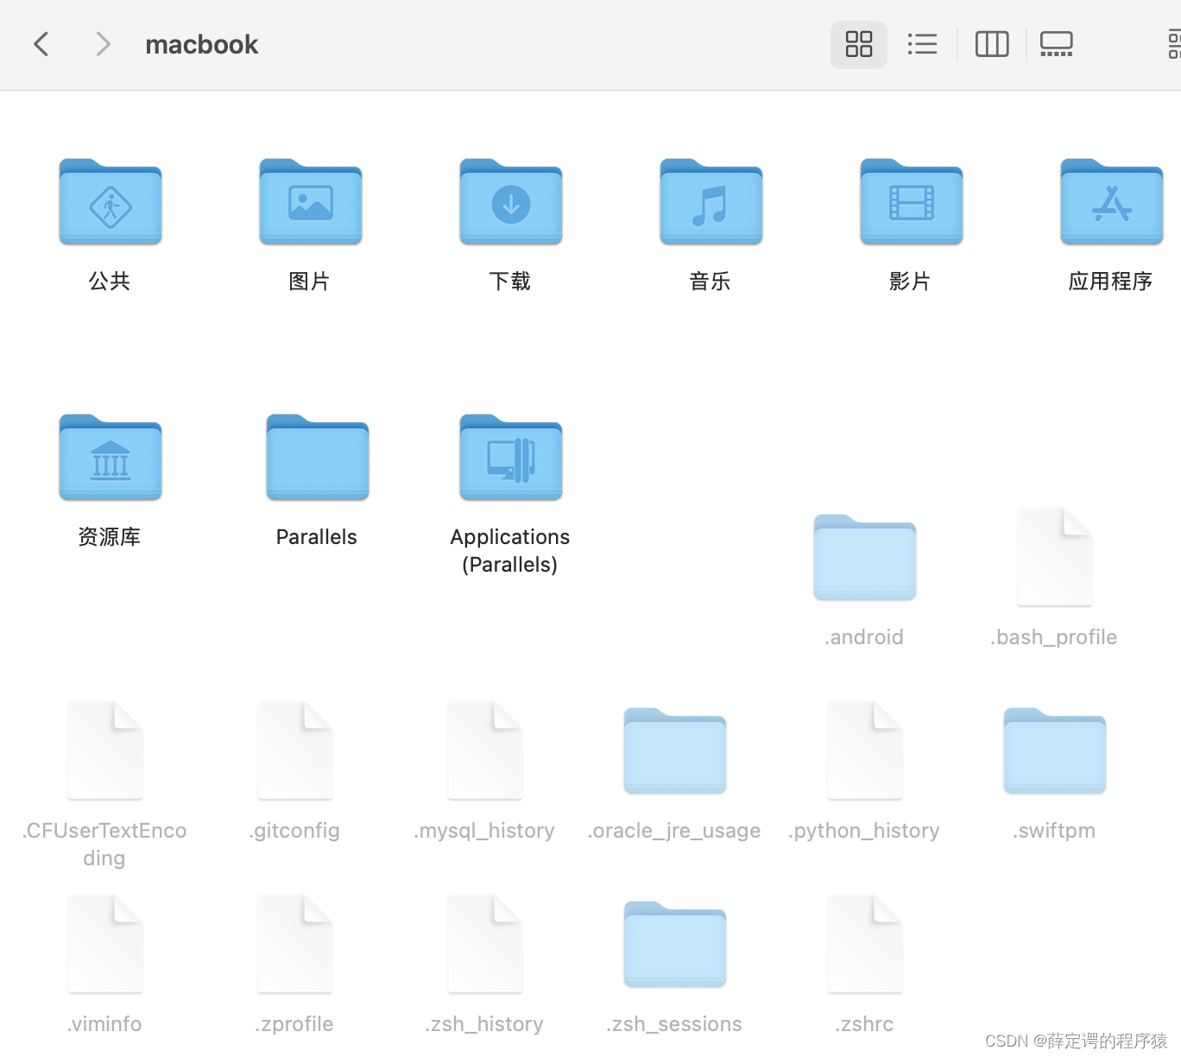Select the .gitconfig file icon
The height and width of the screenshot is (1057, 1181).
[295, 750]
